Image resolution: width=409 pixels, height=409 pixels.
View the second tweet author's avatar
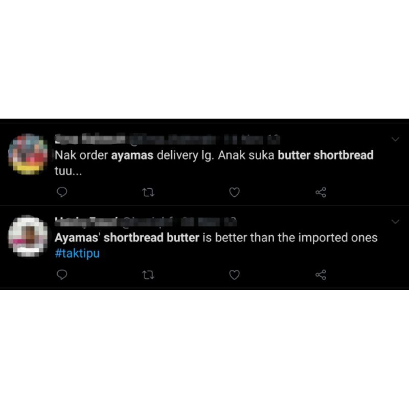(x=28, y=236)
